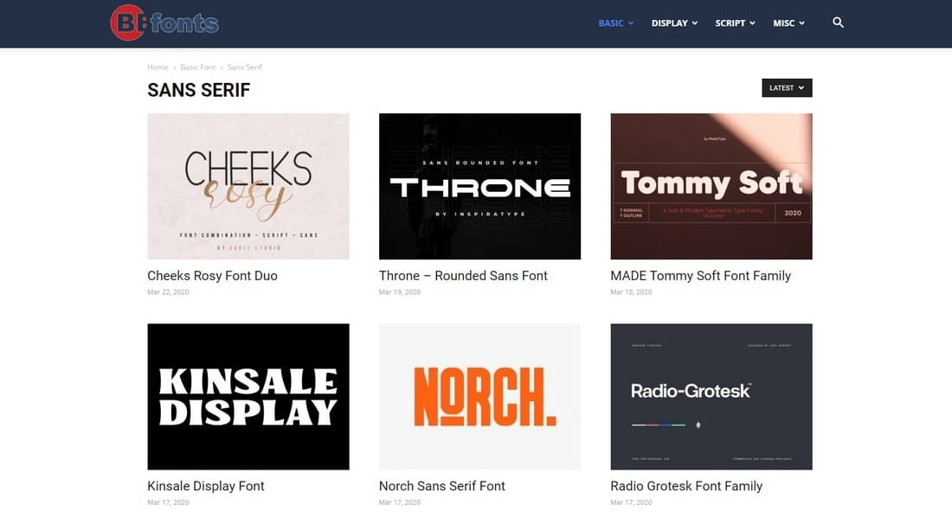
Task: Open the Norch orange preview image
Action: coord(479,397)
